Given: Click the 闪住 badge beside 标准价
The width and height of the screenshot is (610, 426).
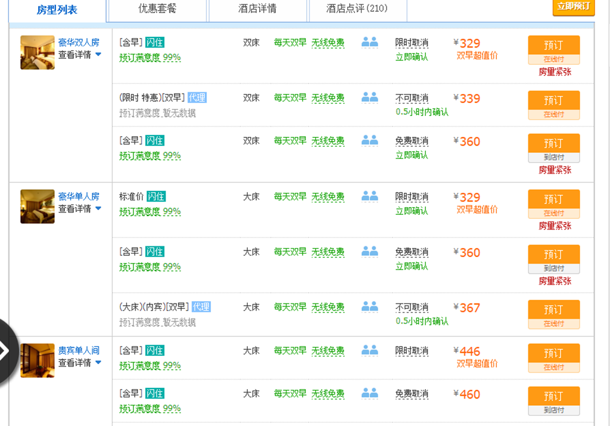Looking at the screenshot, I should [x=156, y=196].
